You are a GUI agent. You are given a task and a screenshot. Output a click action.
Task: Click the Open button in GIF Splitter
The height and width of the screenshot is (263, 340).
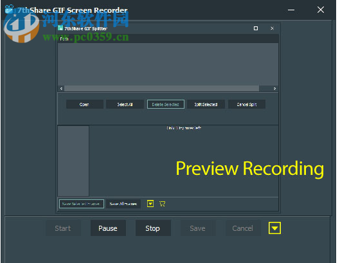point(84,104)
